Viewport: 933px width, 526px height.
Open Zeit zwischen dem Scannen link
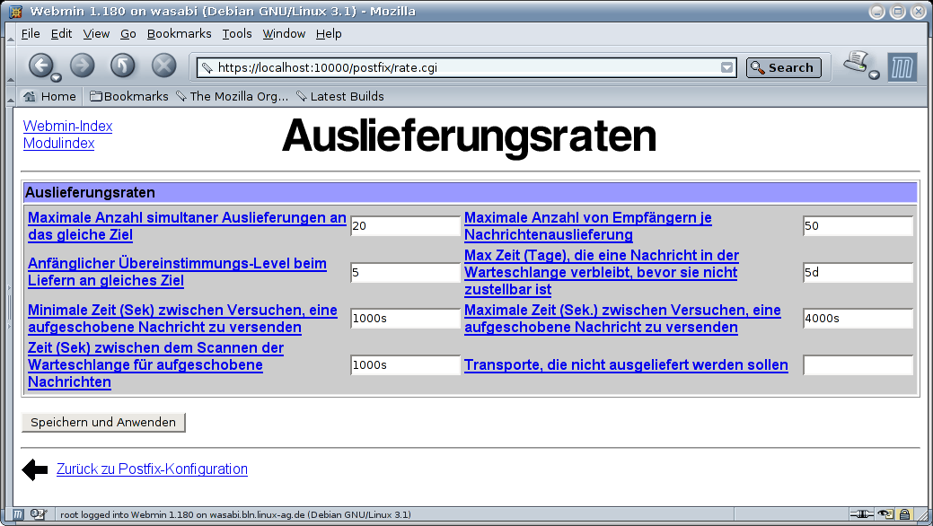click(156, 364)
